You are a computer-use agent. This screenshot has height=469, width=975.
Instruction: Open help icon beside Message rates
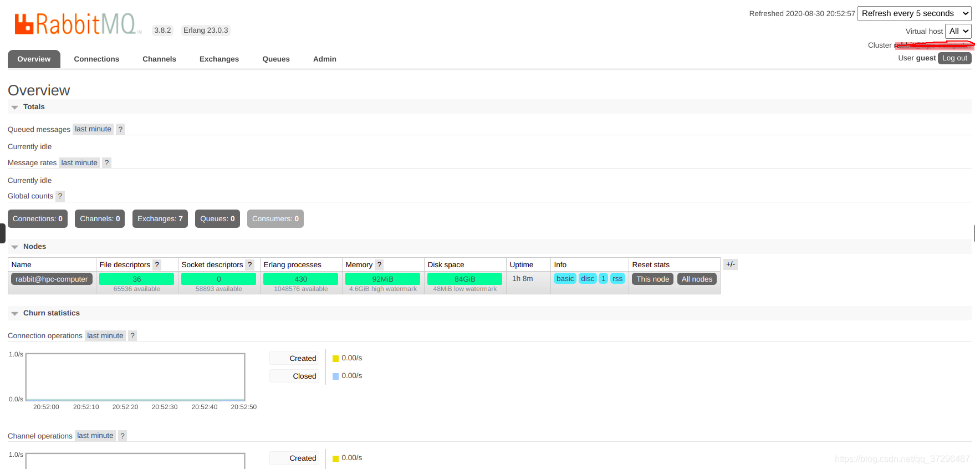click(106, 163)
